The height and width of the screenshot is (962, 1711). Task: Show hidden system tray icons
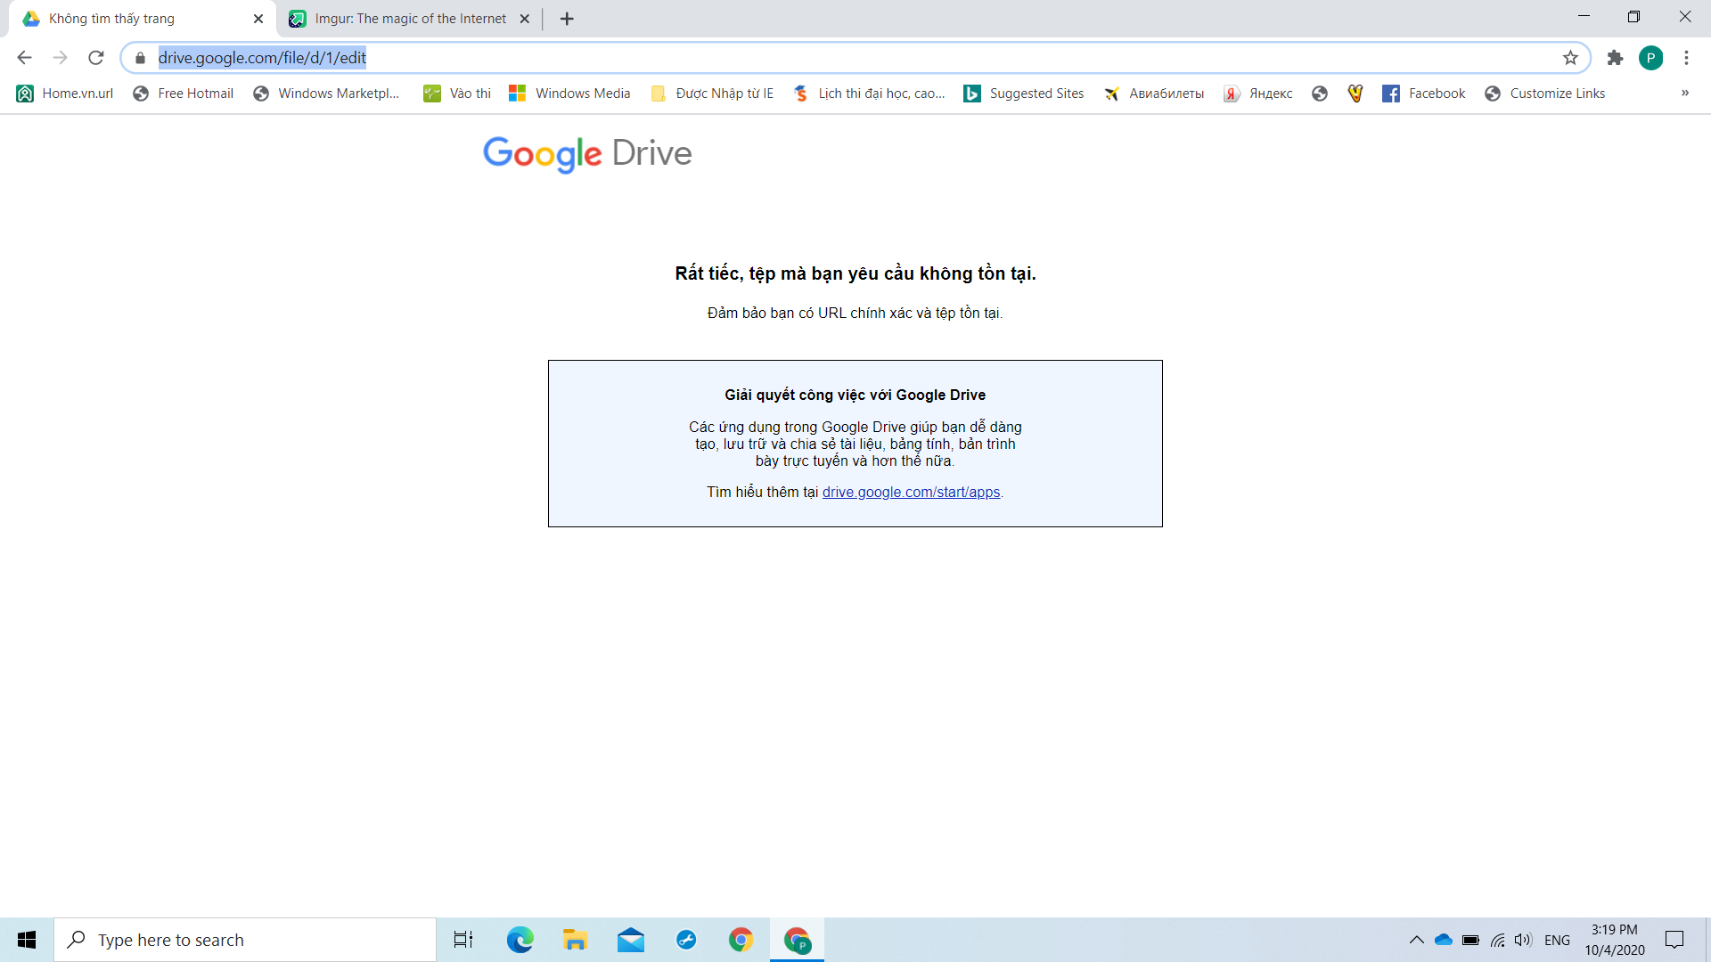pyautogui.click(x=1416, y=940)
